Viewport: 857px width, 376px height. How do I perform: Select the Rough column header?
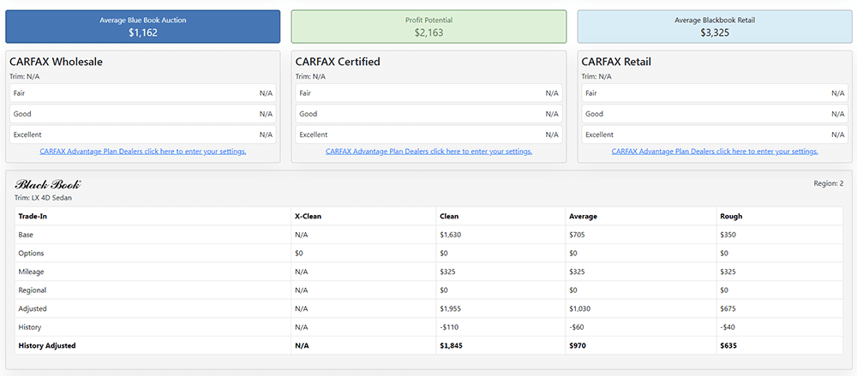(732, 216)
